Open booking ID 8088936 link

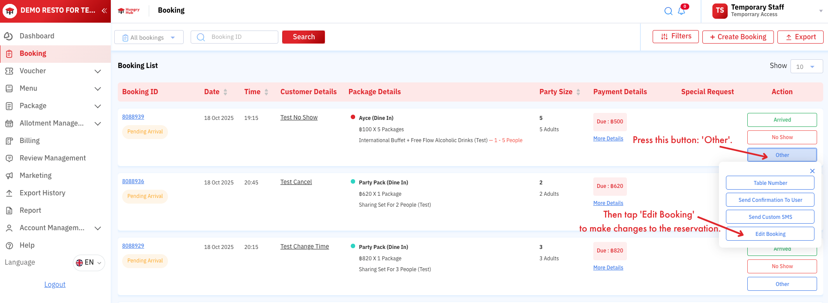pyautogui.click(x=133, y=181)
